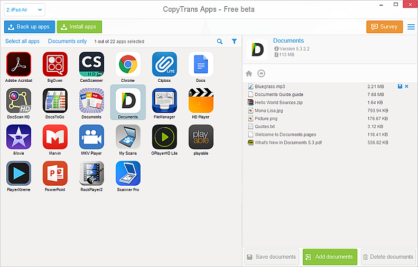The width and height of the screenshot is (418, 267).
Task: Select the Documents Guide.guide file
Action: point(329,94)
